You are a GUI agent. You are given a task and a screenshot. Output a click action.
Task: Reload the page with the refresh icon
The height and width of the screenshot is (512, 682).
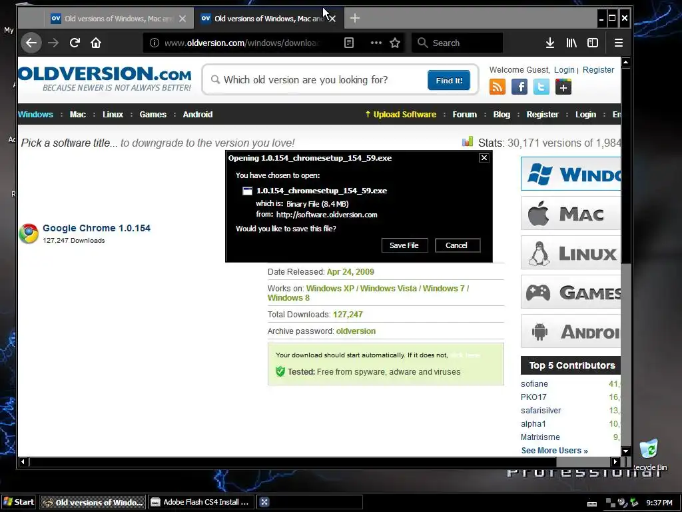(75, 43)
